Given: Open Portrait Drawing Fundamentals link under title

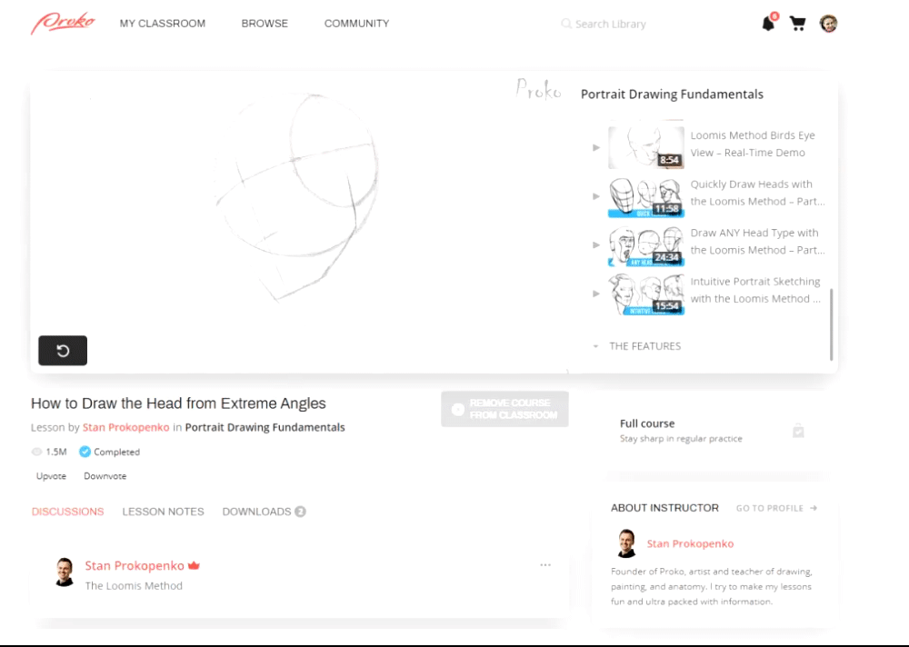Looking at the screenshot, I should tap(265, 427).
